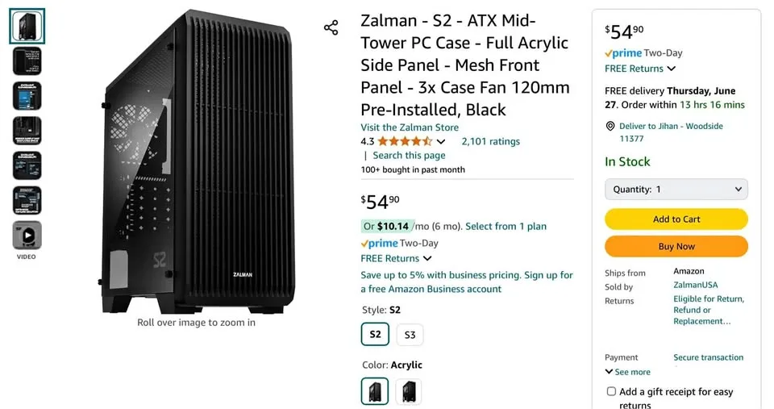
Task: Open the 2,101 ratings link
Action: (490, 141)
